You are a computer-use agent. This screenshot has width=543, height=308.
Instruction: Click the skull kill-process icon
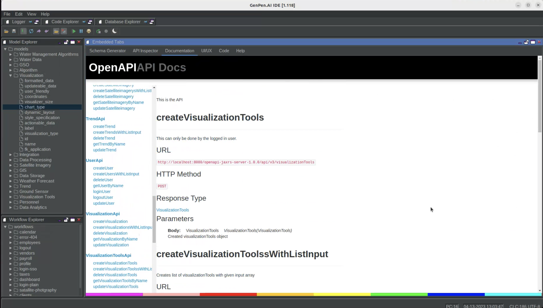(x=89, y=31)
